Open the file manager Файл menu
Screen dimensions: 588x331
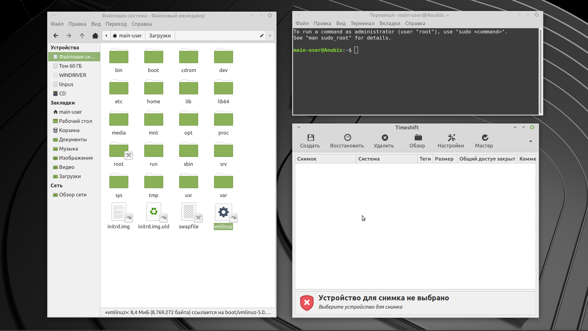click(x=57, y=24)
